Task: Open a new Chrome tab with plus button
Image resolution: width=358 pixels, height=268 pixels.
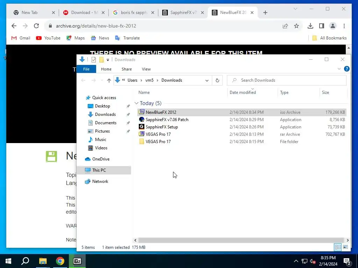Action: pos(265,13)
